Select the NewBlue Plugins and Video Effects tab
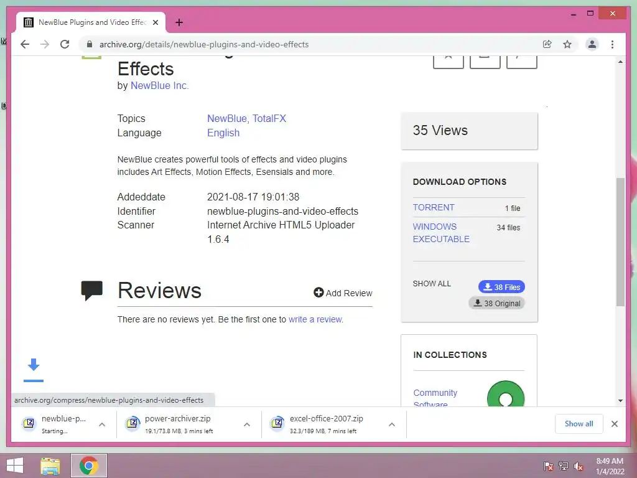This screenshot has width=637, height=478. 91,22
